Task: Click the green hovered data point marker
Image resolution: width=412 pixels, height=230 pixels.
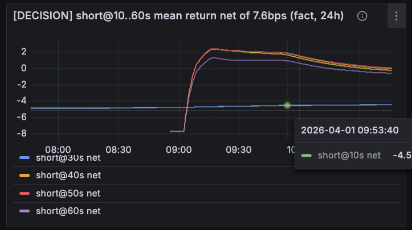Action: click(x=287, y=105)
